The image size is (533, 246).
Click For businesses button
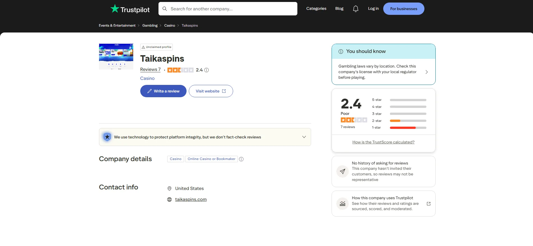point(404,9)
